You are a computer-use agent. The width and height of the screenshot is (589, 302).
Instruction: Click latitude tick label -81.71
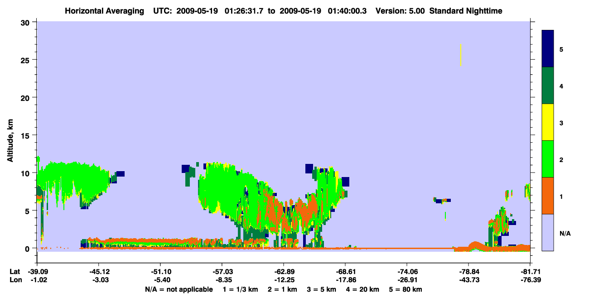(530, 271)
